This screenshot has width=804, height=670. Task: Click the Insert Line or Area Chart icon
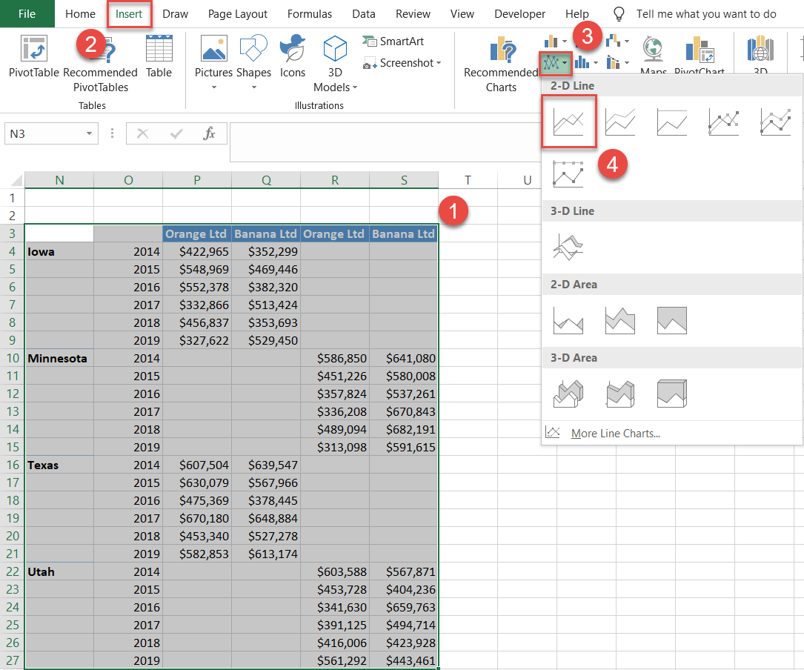[x=551, y=63]
